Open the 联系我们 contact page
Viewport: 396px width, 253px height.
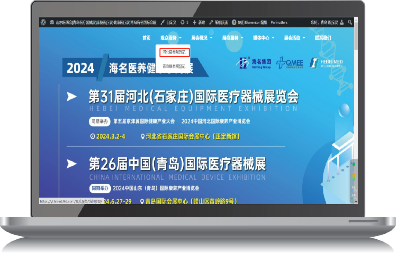(323, 38)
